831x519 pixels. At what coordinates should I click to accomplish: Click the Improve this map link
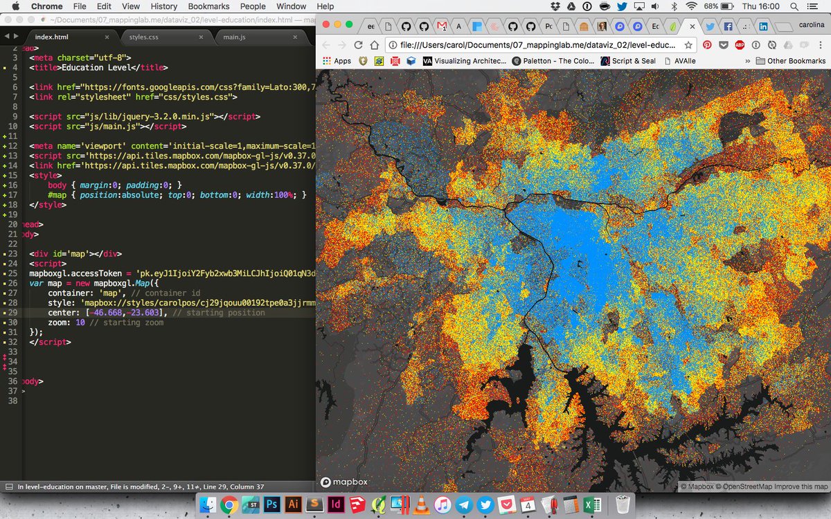click(x=801, y=487)
